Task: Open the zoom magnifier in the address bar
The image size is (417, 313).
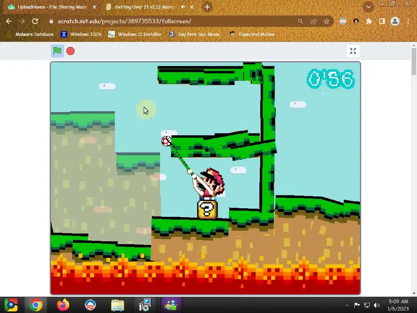Action: pyautogui.click(x=300, y=21)
